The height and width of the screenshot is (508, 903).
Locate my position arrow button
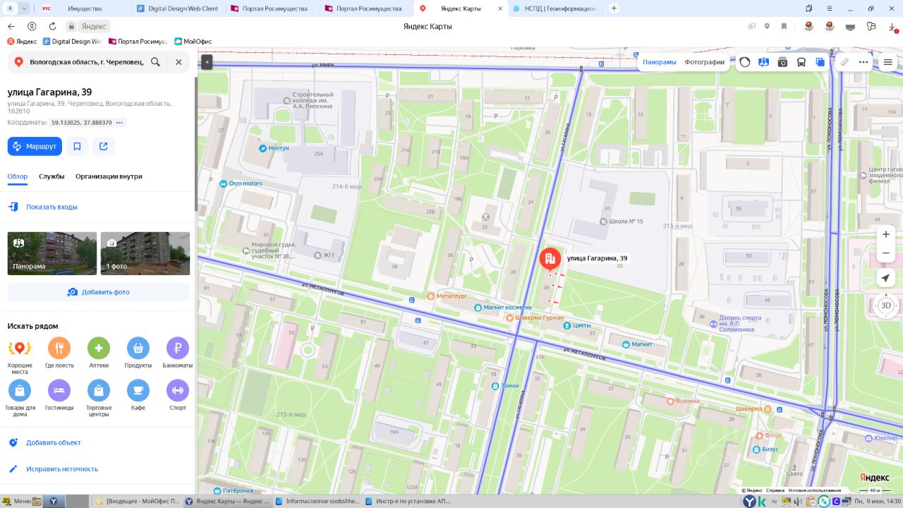coord(886,278)
